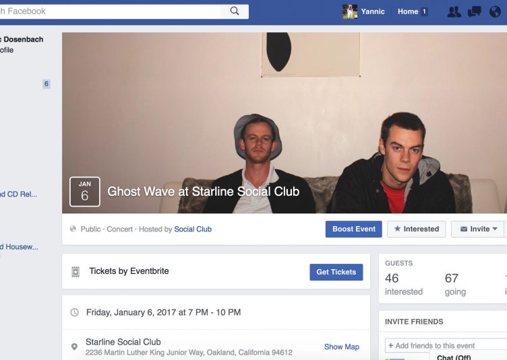Click the clock icon beside event time

pos(74,312)
